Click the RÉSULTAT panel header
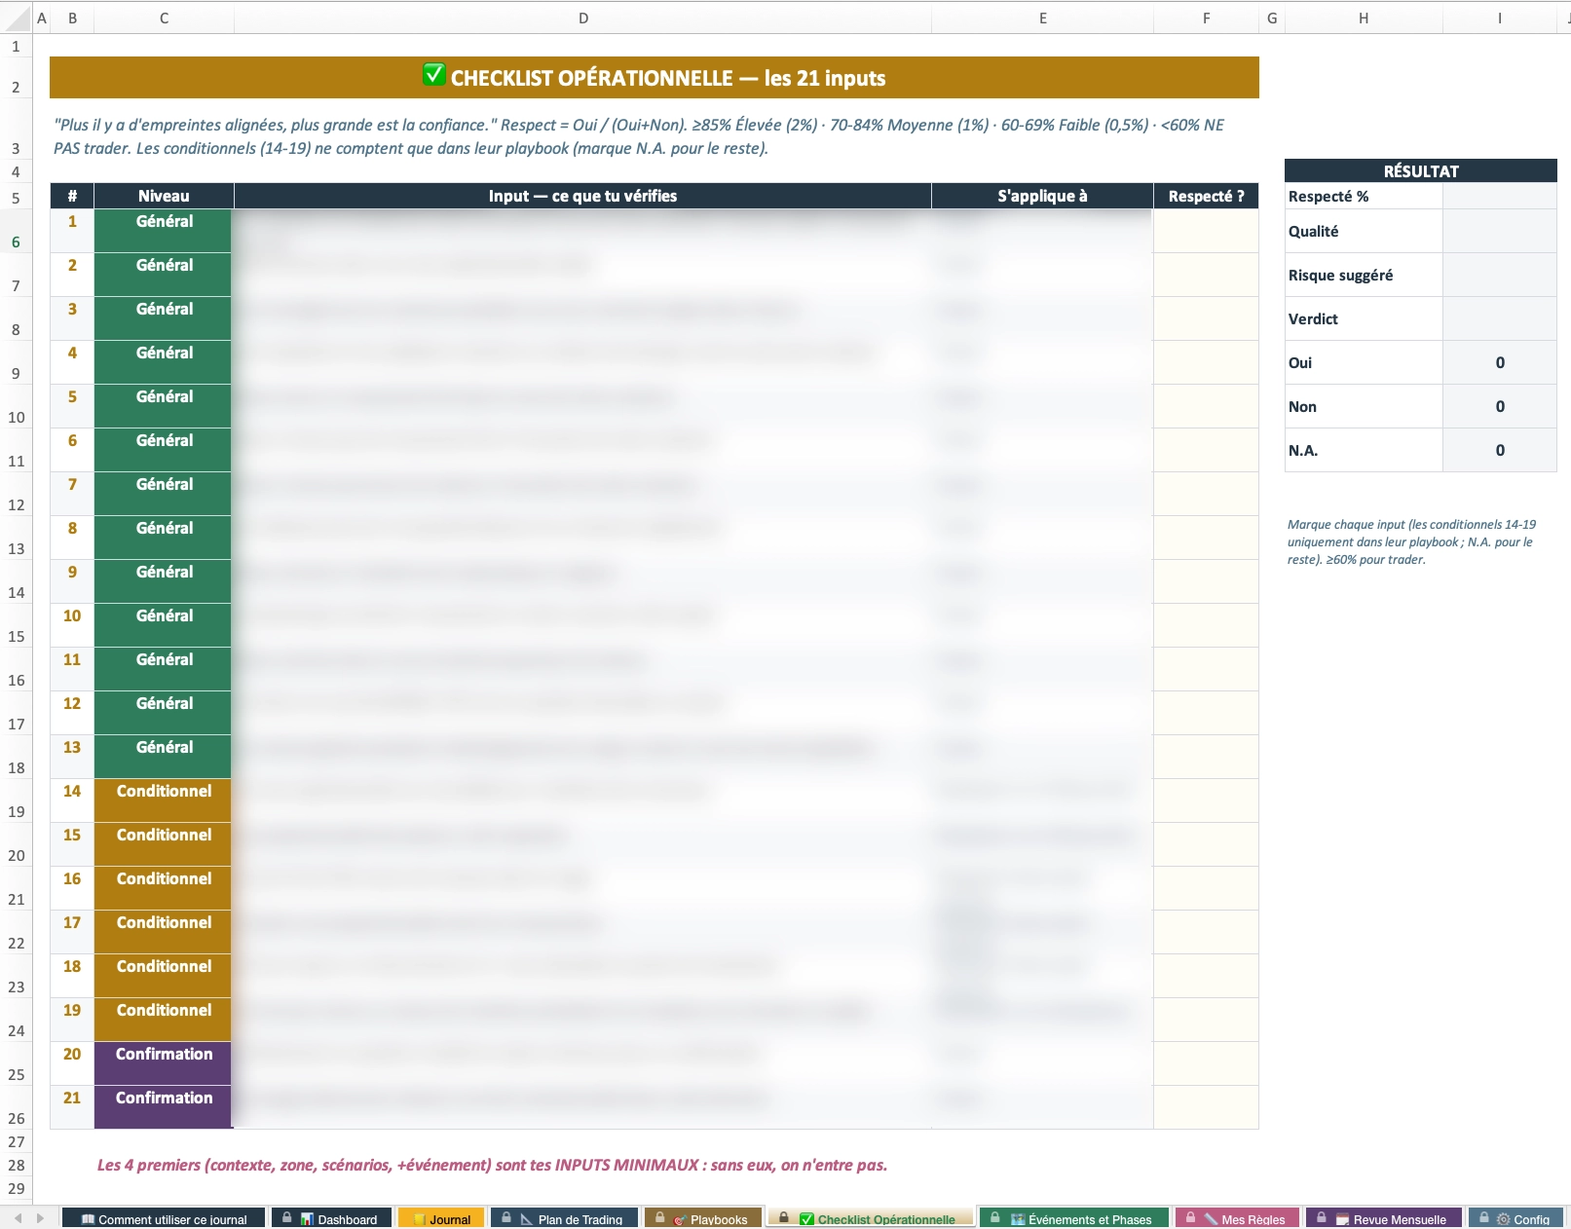 pyautogui.click(x=1421, y=170)
